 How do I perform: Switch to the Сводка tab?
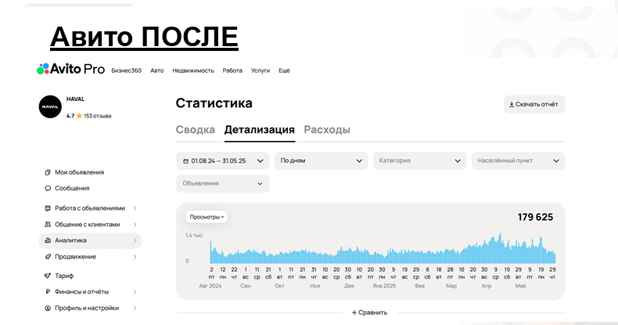tap(196, 130)
